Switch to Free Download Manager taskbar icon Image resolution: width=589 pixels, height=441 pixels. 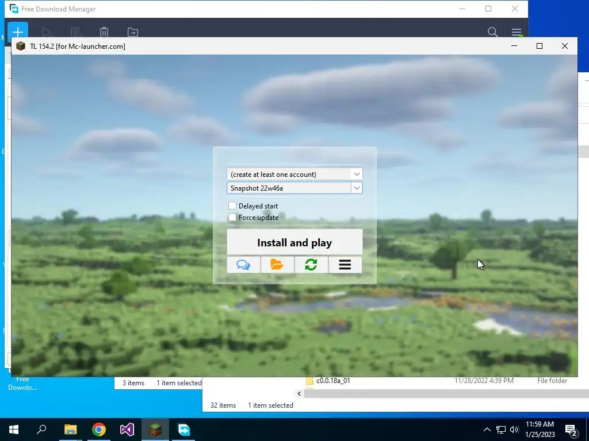point(183,430)
